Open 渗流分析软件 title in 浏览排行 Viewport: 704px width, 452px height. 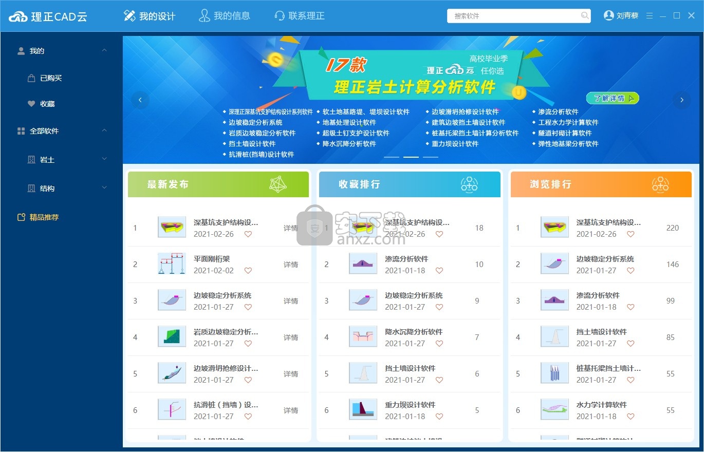pyautogui.click(x=598, y=295)
